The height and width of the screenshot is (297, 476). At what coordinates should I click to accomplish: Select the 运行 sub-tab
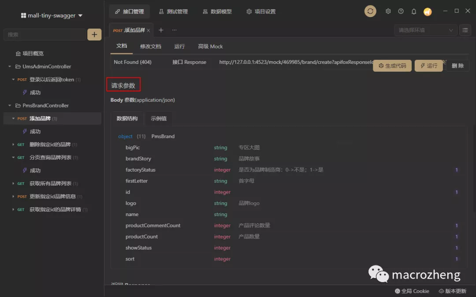179,46
